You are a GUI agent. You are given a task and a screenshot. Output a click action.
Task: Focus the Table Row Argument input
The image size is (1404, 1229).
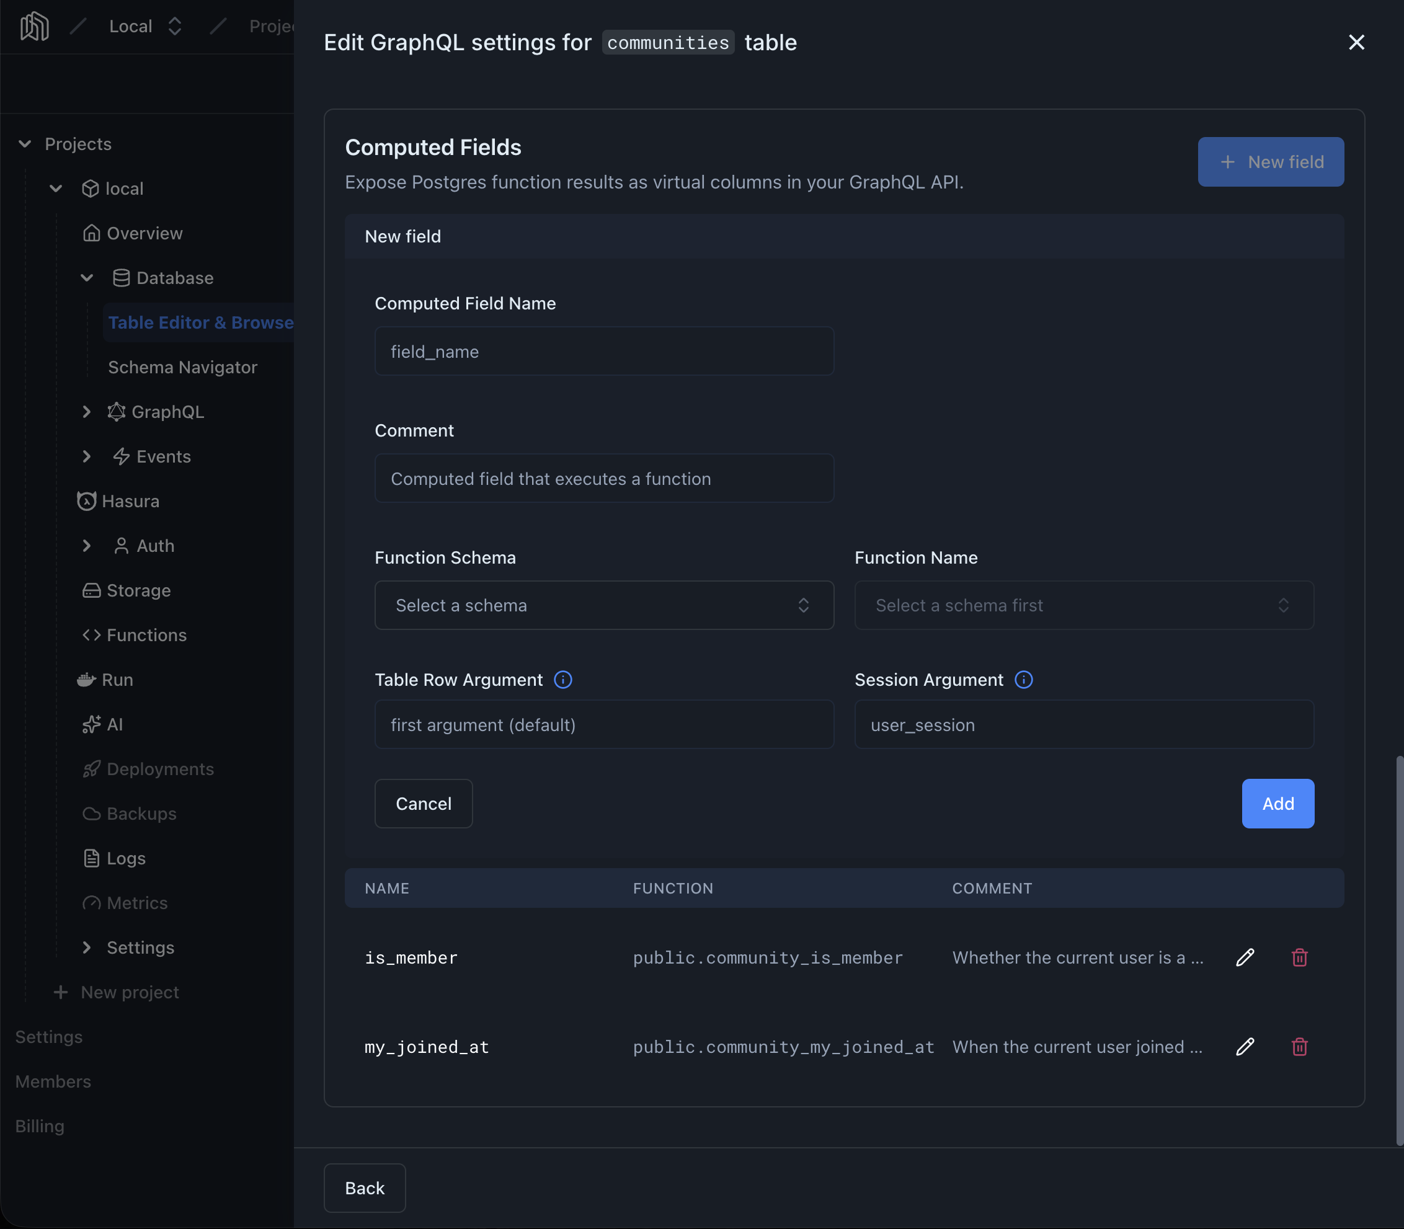(x=603, y=724)
